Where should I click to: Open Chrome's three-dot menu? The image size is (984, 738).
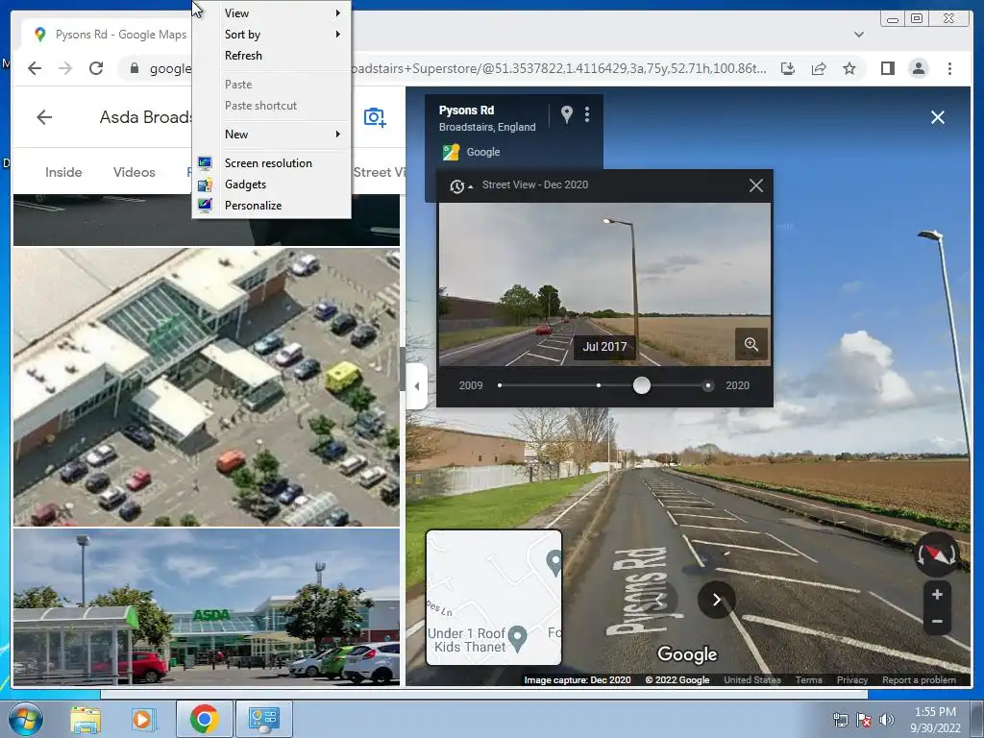949,68
